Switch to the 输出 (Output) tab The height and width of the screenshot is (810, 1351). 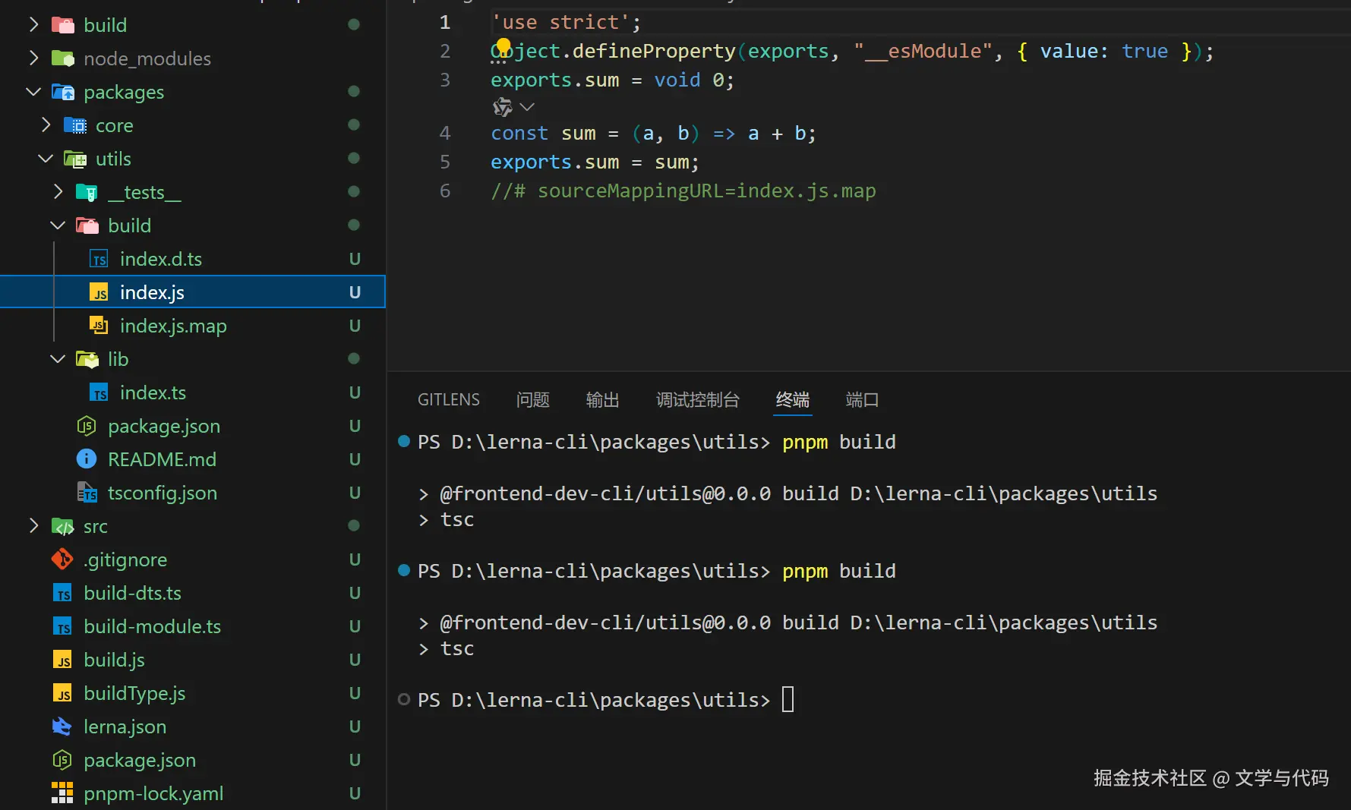point(603,400)
